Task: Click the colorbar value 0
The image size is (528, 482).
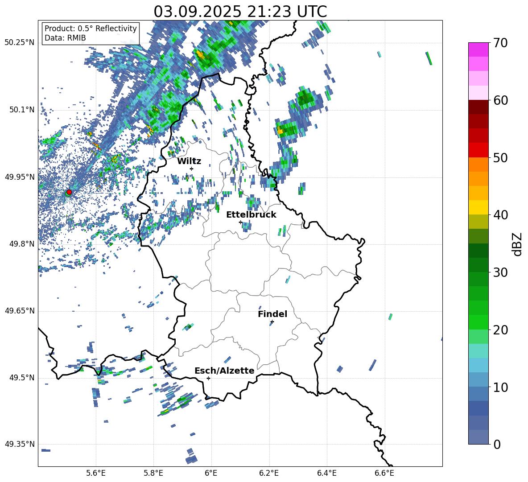Action: [x=497, y=444]
